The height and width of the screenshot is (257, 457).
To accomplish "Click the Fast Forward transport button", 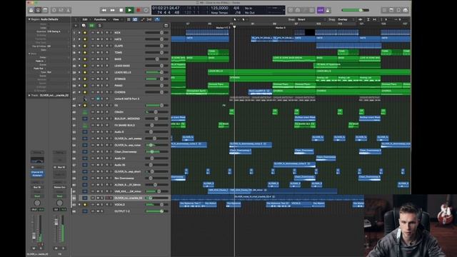I will (113, 10).
